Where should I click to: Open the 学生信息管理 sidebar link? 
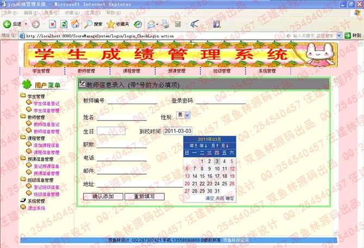[x=46, y=111]
